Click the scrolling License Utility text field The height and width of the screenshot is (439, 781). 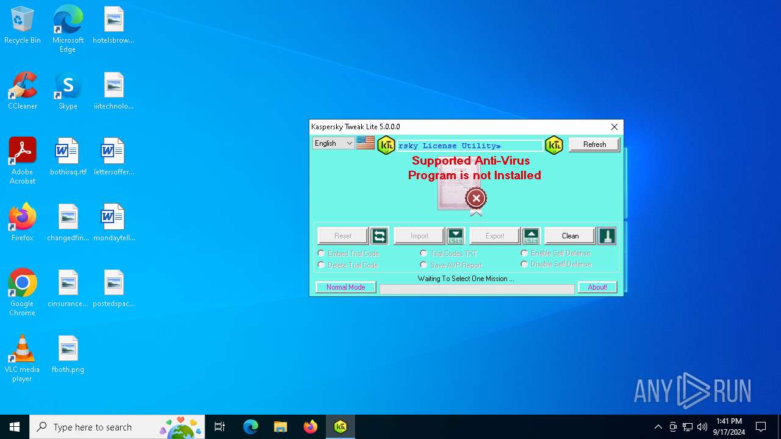click(470, 146)
